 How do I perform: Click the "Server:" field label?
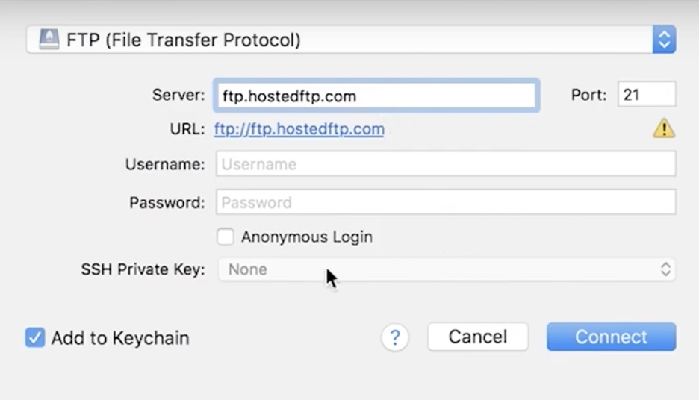178,96
